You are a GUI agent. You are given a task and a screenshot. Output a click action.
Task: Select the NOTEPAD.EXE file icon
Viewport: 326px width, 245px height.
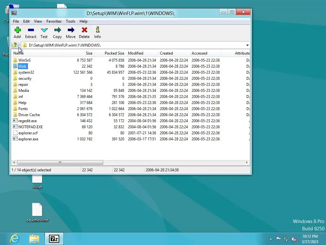15,127
